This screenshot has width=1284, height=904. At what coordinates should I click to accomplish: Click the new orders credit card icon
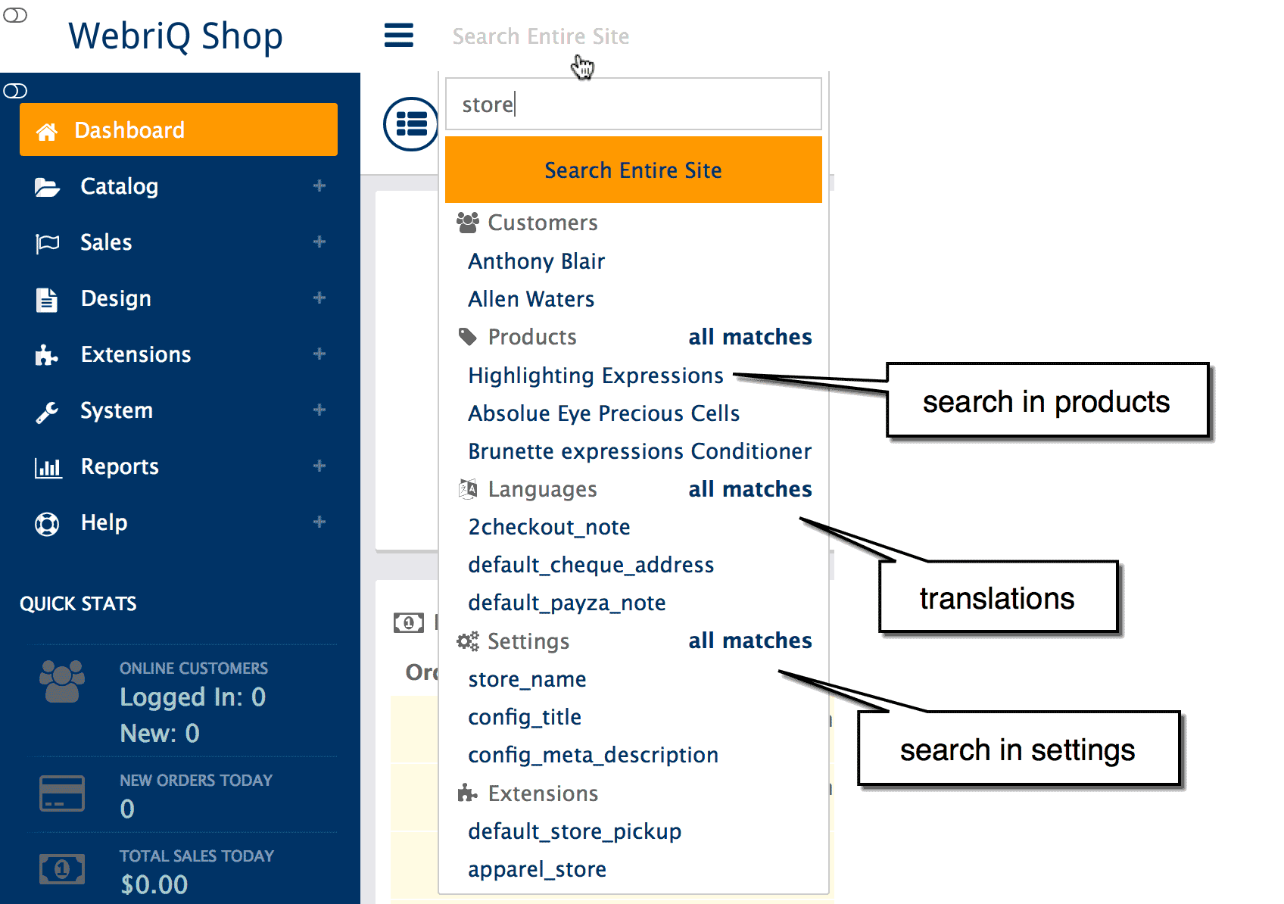pyautogui.click(x=62, y=793)
